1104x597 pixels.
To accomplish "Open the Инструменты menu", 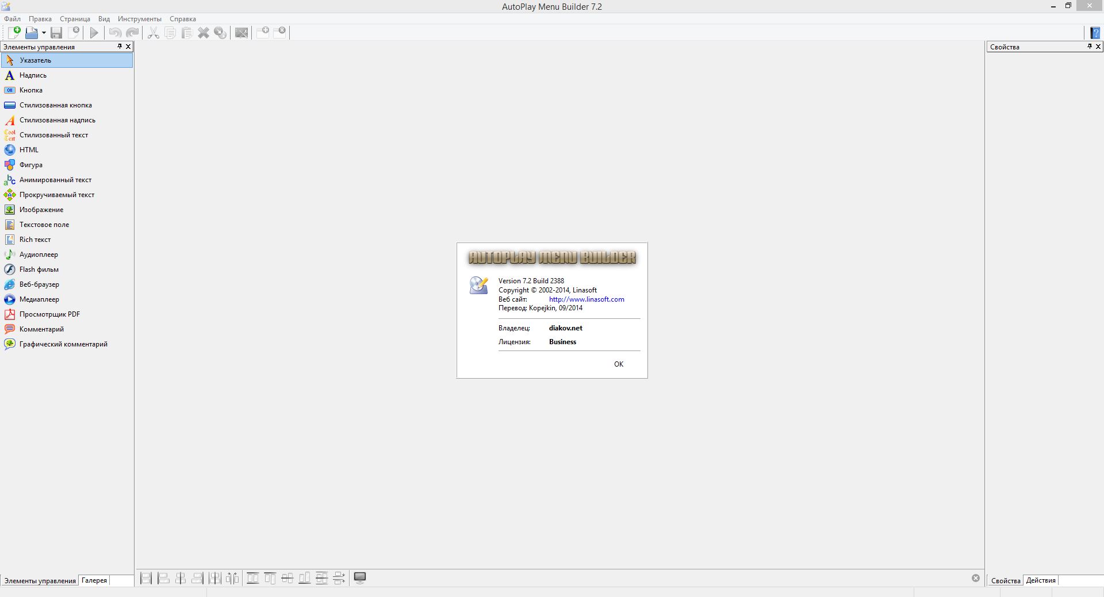I will coord(140,19).
